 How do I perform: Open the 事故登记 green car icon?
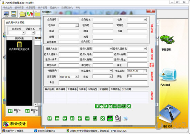pos(167,40)
